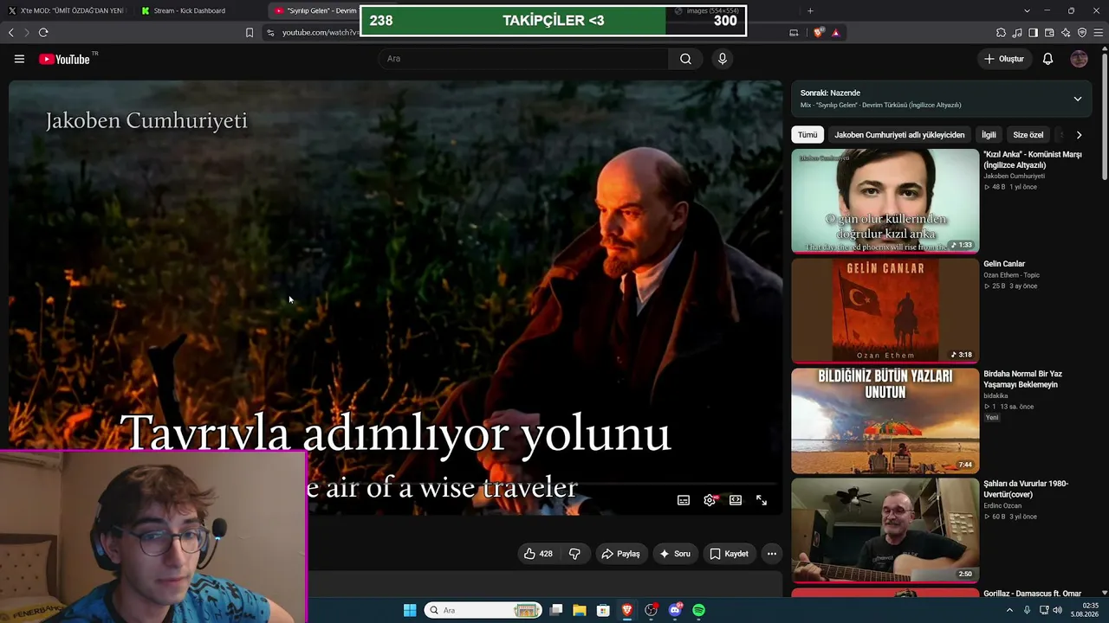Click the YouTube search input field
The image size is (1109, 623).
[523, 59]
